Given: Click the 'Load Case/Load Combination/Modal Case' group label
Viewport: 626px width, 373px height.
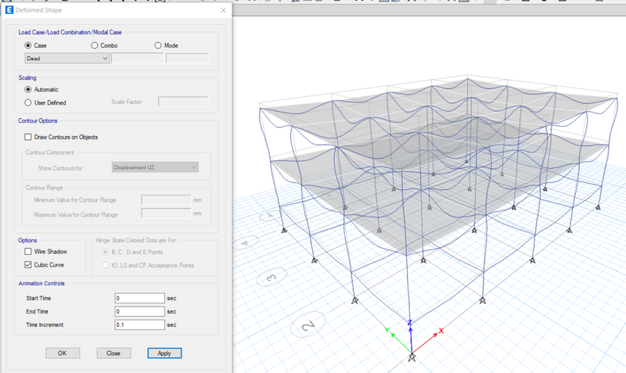Looking at the screenshot, I should (x=70, y=32).
